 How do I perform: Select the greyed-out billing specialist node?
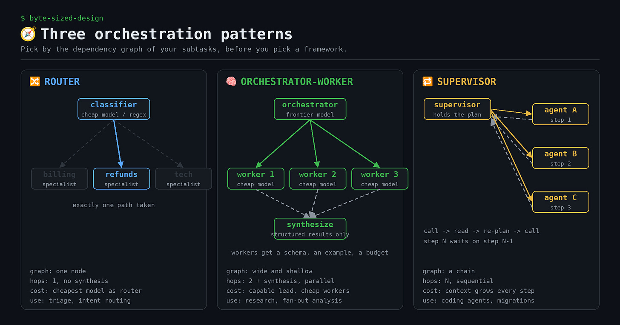tap(60, 179)
